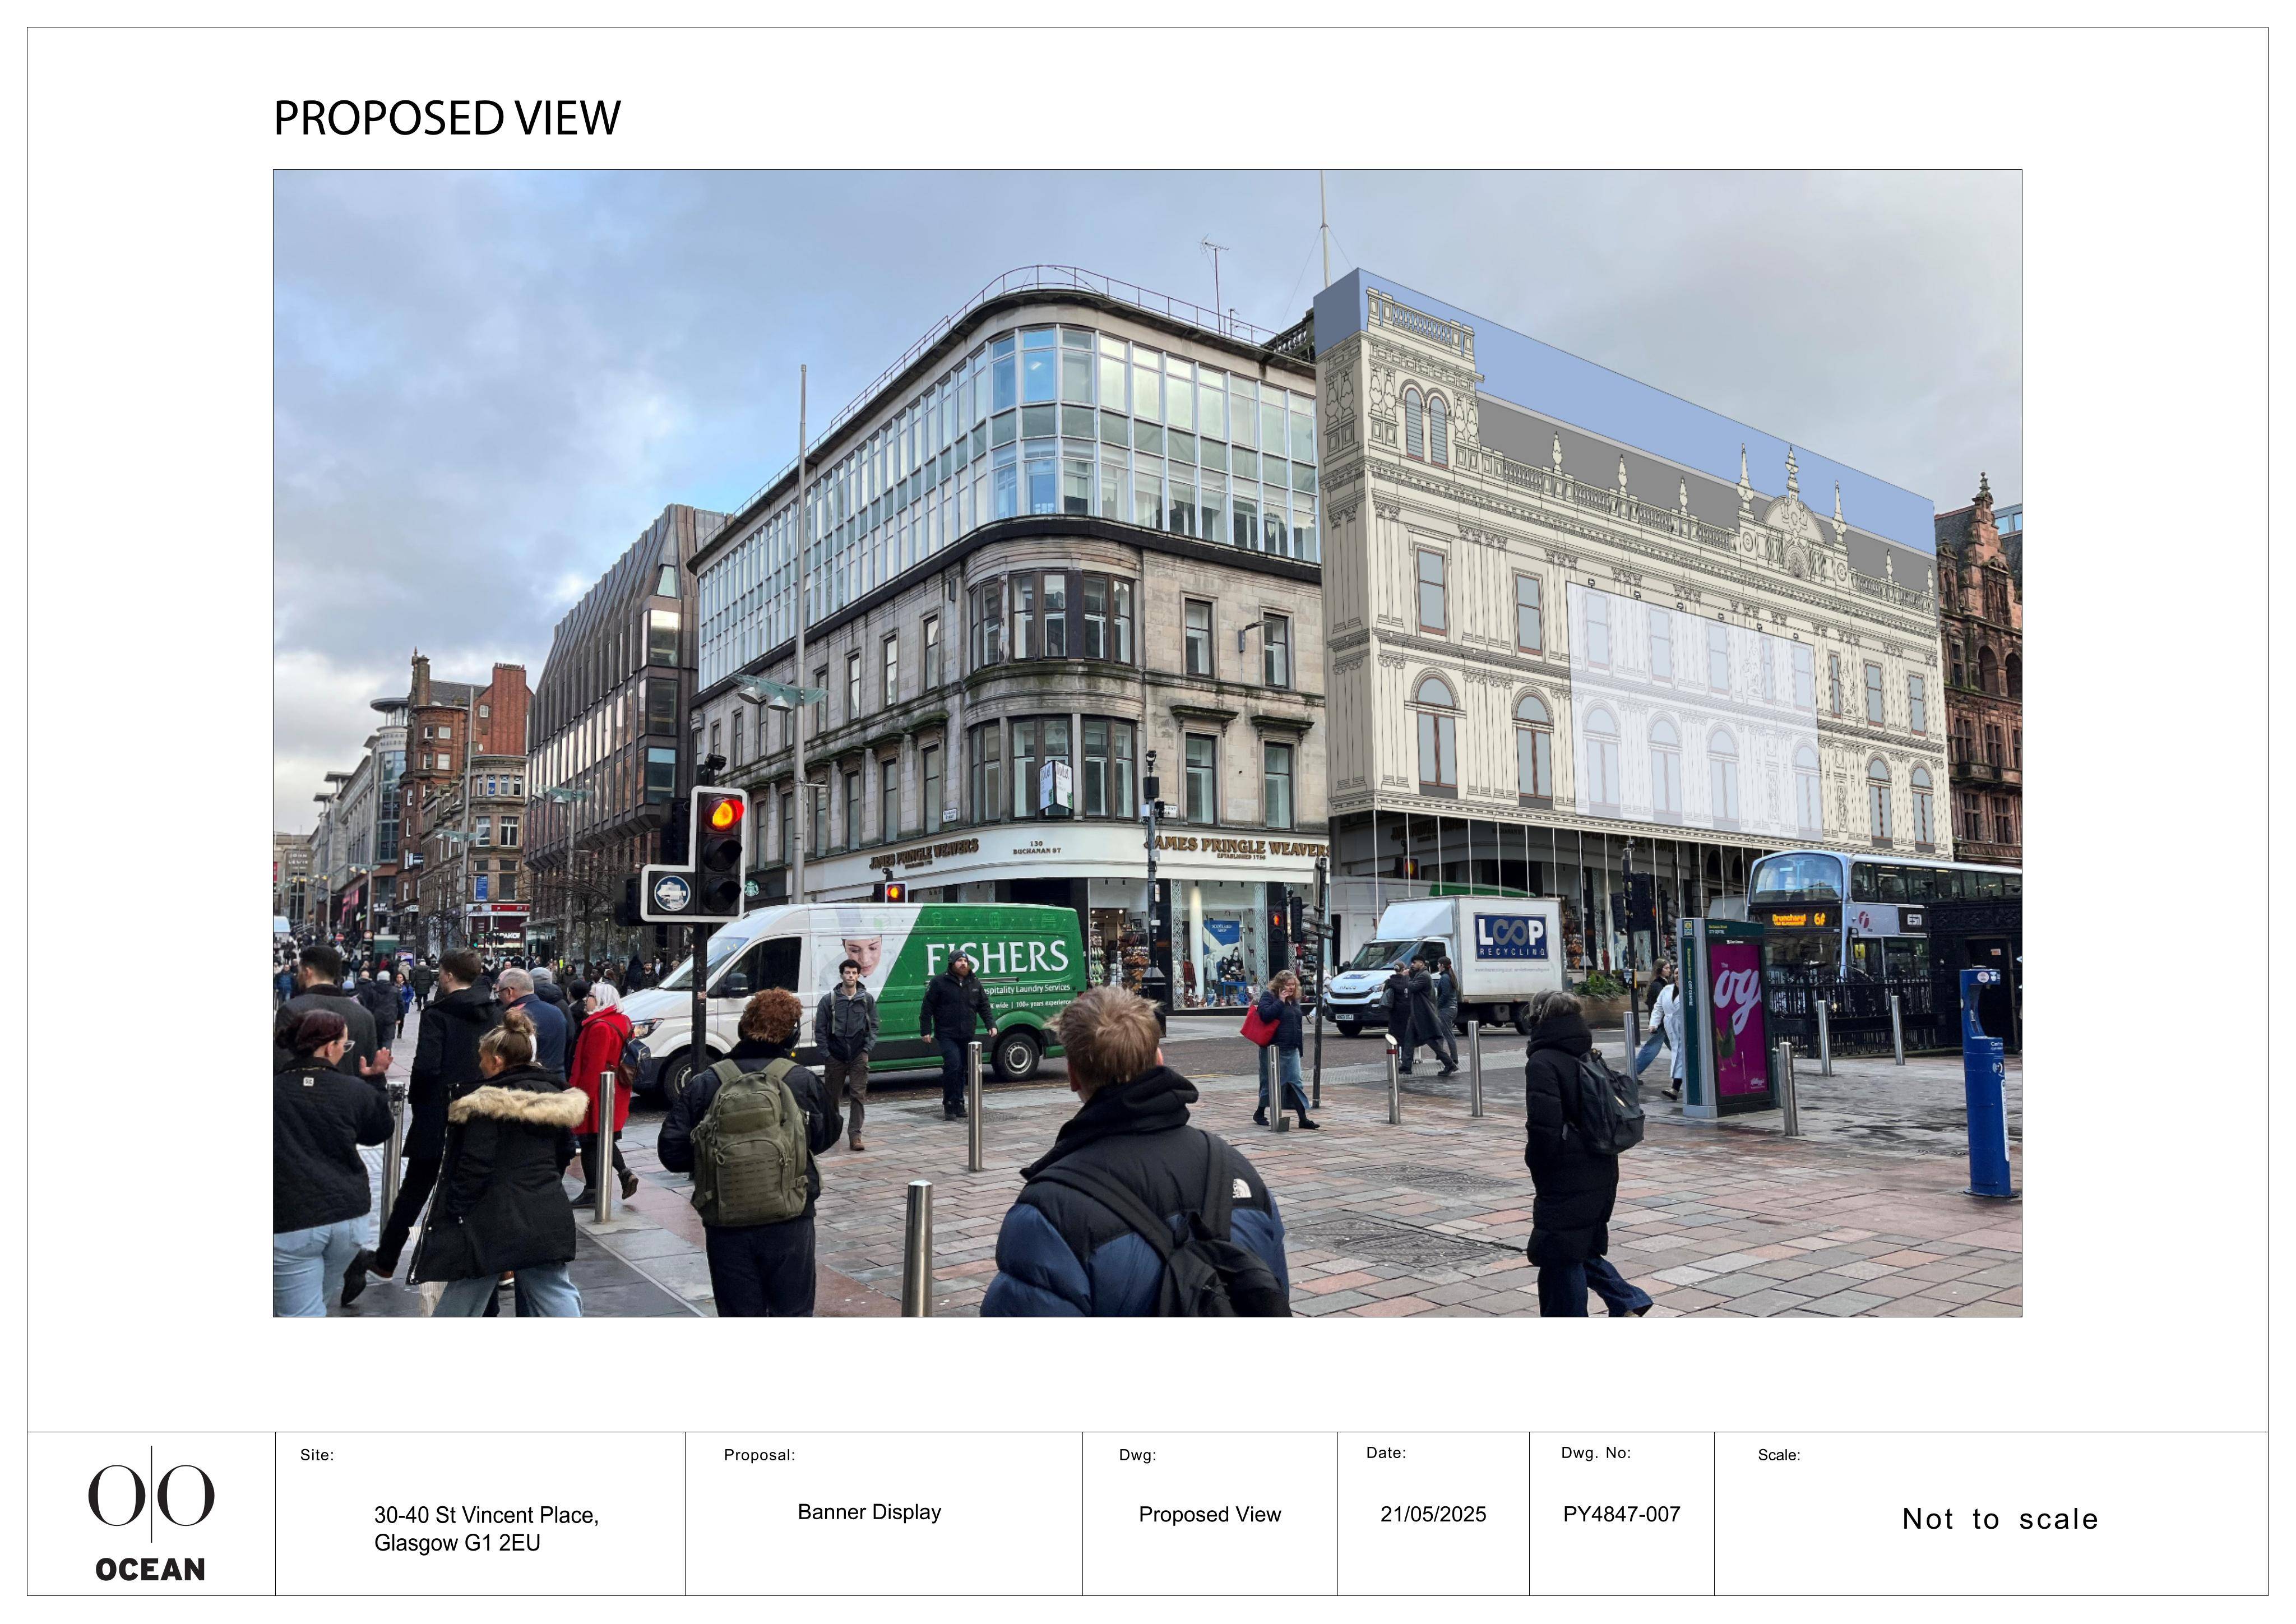2296x1624 pixels.
Task: Click the 'Not to scale' text
Action: click(x=2000, y=1519)
